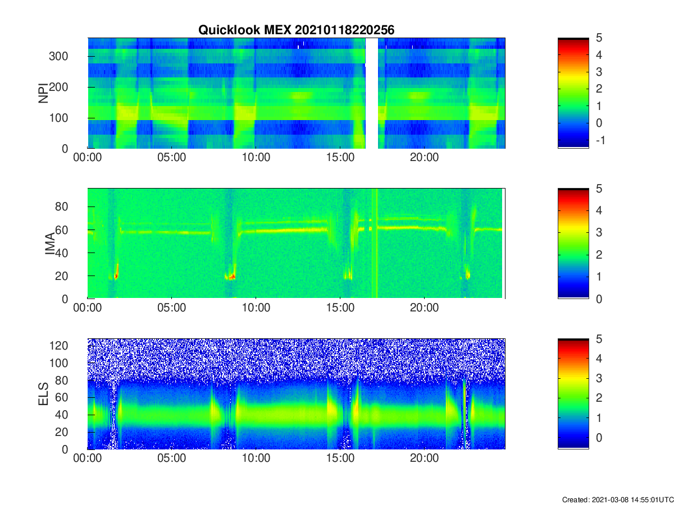Image resolution: width=674 pixels, height=505 pixels.
Task: Click the 05:00 time label under ELS plot
Action: (172, 459)
